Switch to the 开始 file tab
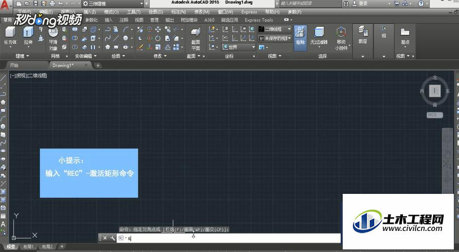This screenshot has width=459, height=252. [x=14, y=65]
